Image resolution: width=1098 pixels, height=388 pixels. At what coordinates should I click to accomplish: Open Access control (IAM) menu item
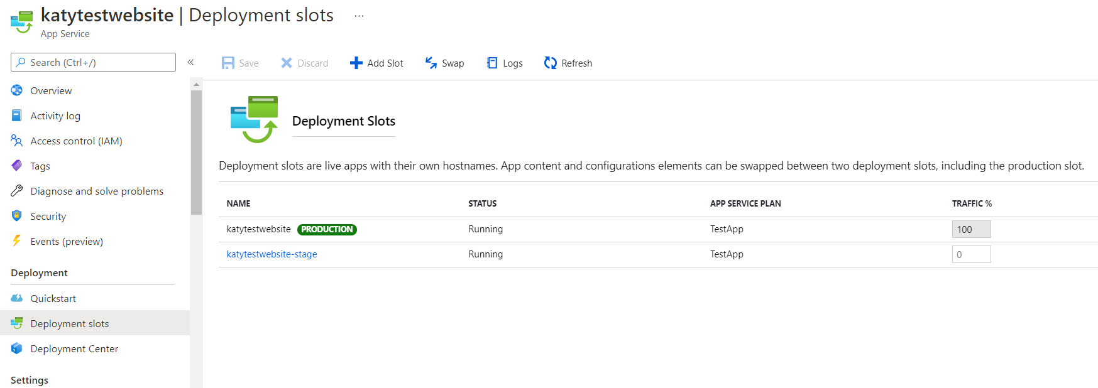click(76, 141)
